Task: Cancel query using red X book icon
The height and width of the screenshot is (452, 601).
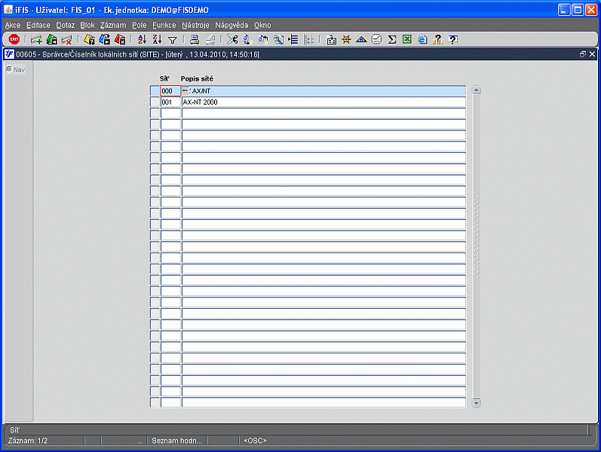Action: [x=120, y=39]
